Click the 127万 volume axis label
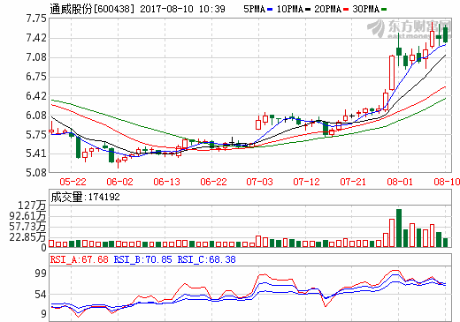 click(32, 206)
